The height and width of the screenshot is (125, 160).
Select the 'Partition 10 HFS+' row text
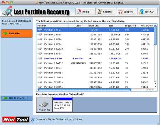(53, 73)
